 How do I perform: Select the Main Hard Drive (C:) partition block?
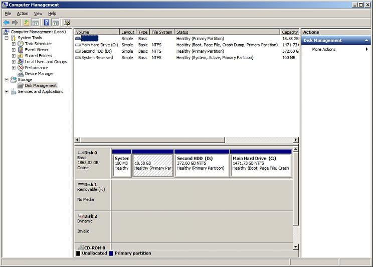[261, 163]
